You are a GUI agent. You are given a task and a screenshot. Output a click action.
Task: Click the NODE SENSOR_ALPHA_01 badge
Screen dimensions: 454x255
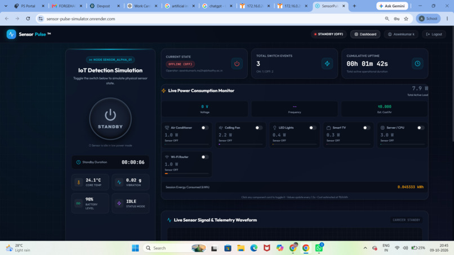(110, 60)
